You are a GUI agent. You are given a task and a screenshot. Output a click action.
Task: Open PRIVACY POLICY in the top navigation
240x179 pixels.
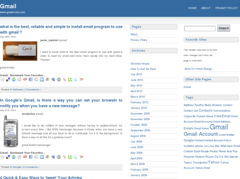pyautogui.click(x=226, y=8)
